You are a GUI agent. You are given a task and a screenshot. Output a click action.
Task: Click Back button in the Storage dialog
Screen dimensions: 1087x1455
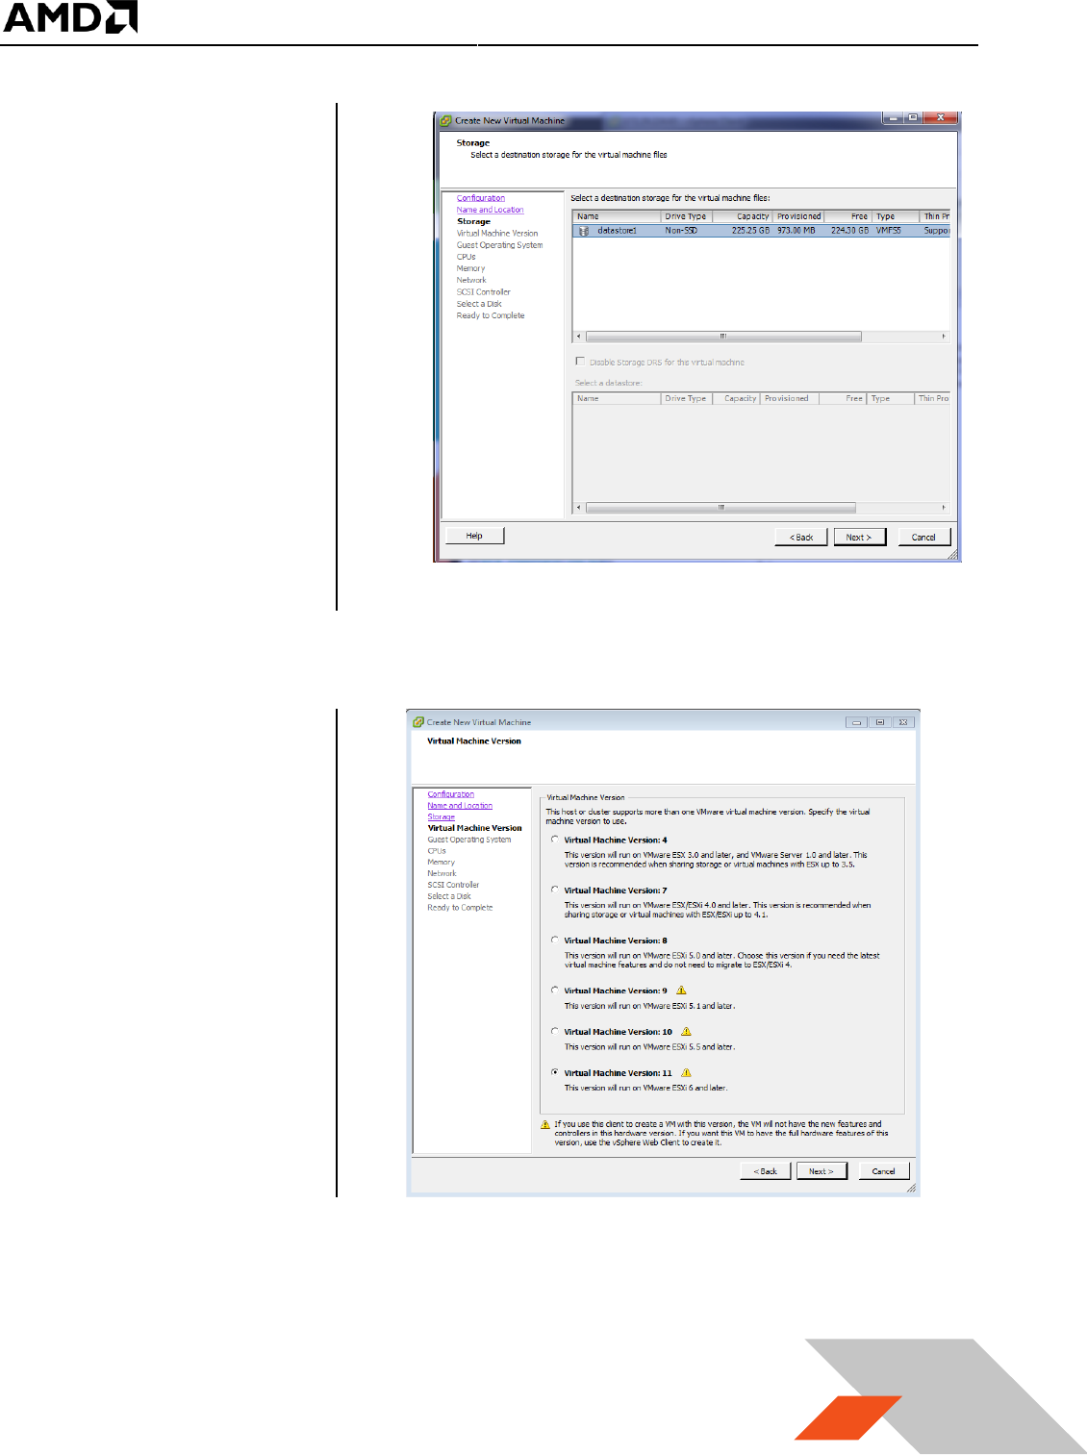coord(801,537)
